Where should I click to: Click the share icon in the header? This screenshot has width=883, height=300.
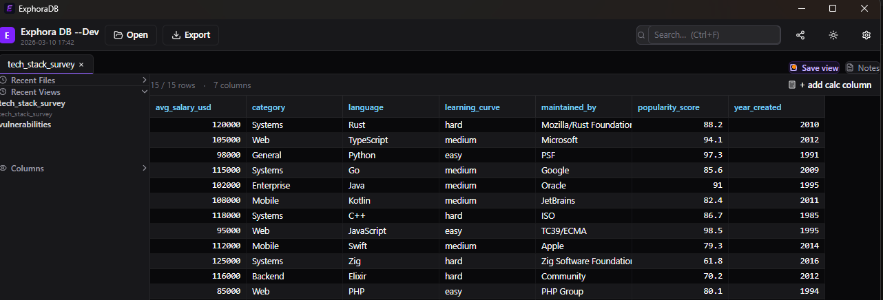800,35
